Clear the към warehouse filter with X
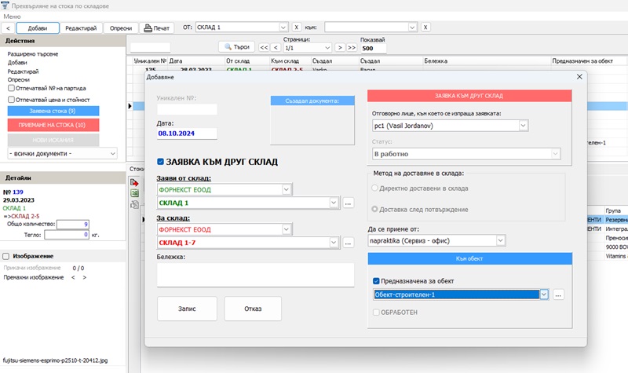This screenshot has width=628, height=373. click(x=425, y=27)
